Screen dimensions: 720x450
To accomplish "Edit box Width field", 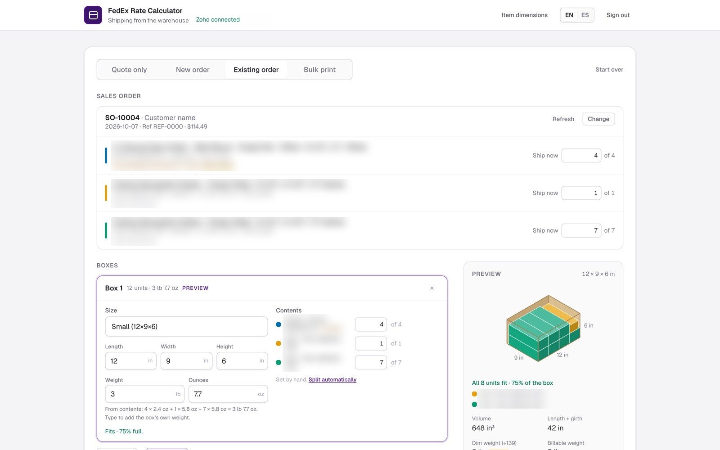I will coord(186,361).
